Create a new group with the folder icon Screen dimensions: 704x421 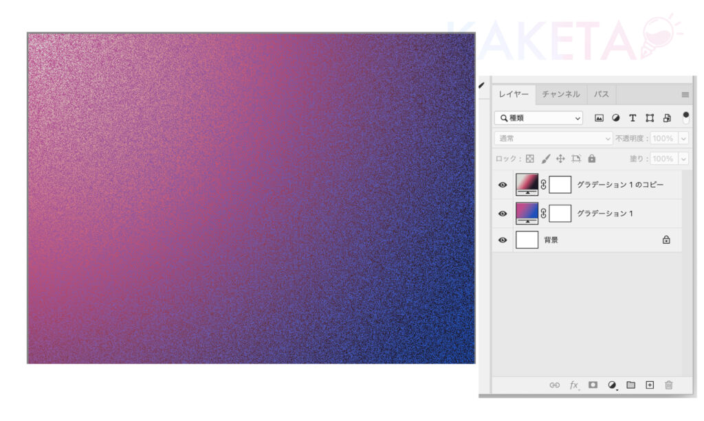[630, 385]
